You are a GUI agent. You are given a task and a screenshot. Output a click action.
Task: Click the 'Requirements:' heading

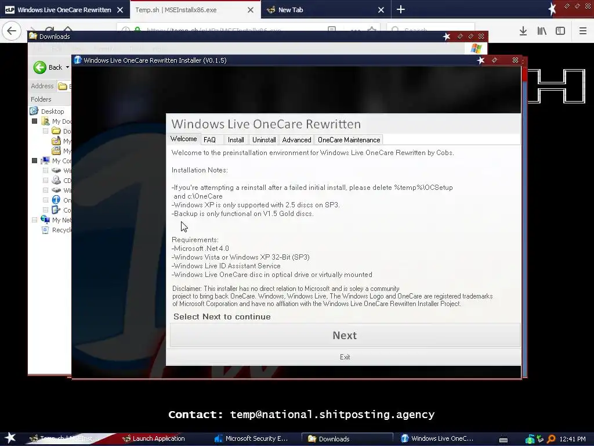point(195,240)
